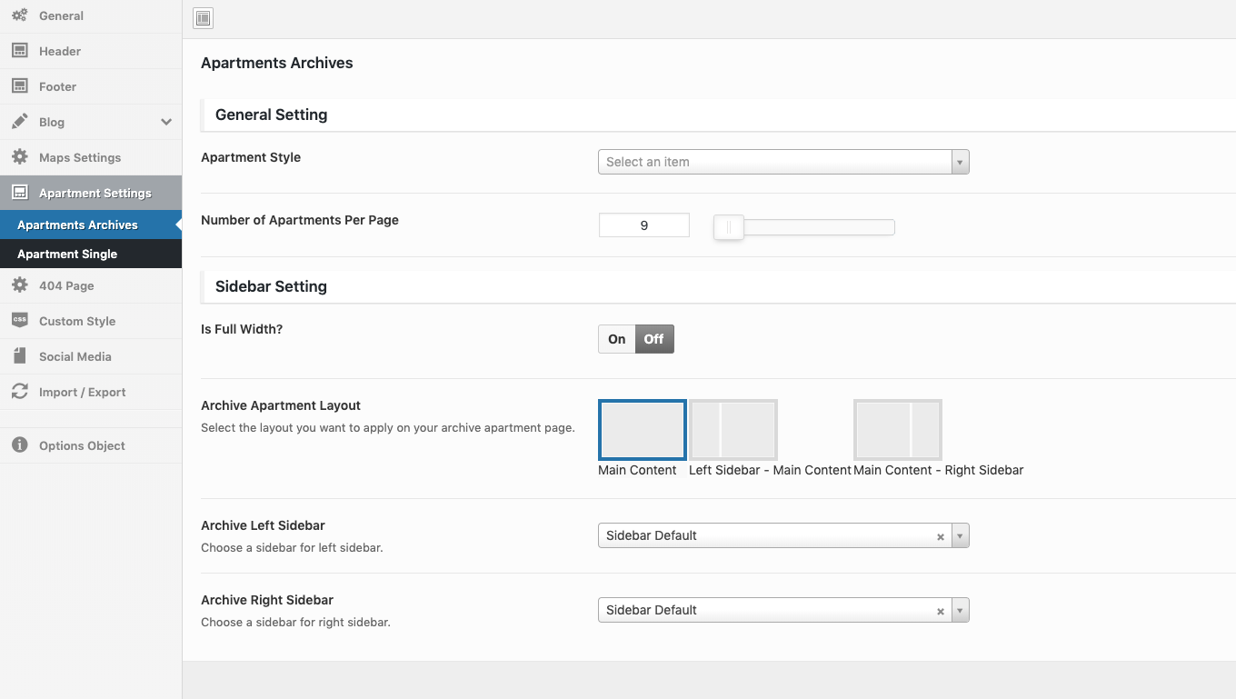The height and width of the screenshot is (699, 1236).
Task: Click the expand-all sections icon at top
Action: [204, 18]
